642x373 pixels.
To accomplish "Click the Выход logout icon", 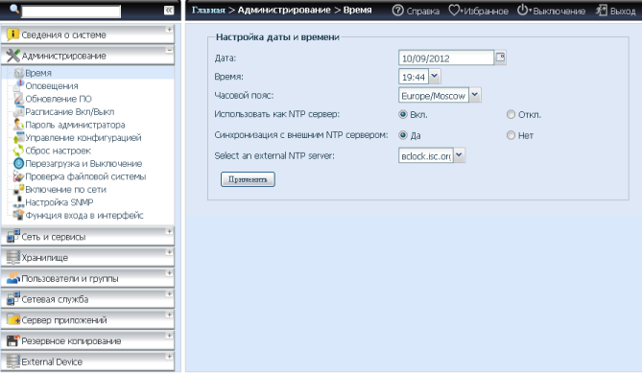I will 602,11.
